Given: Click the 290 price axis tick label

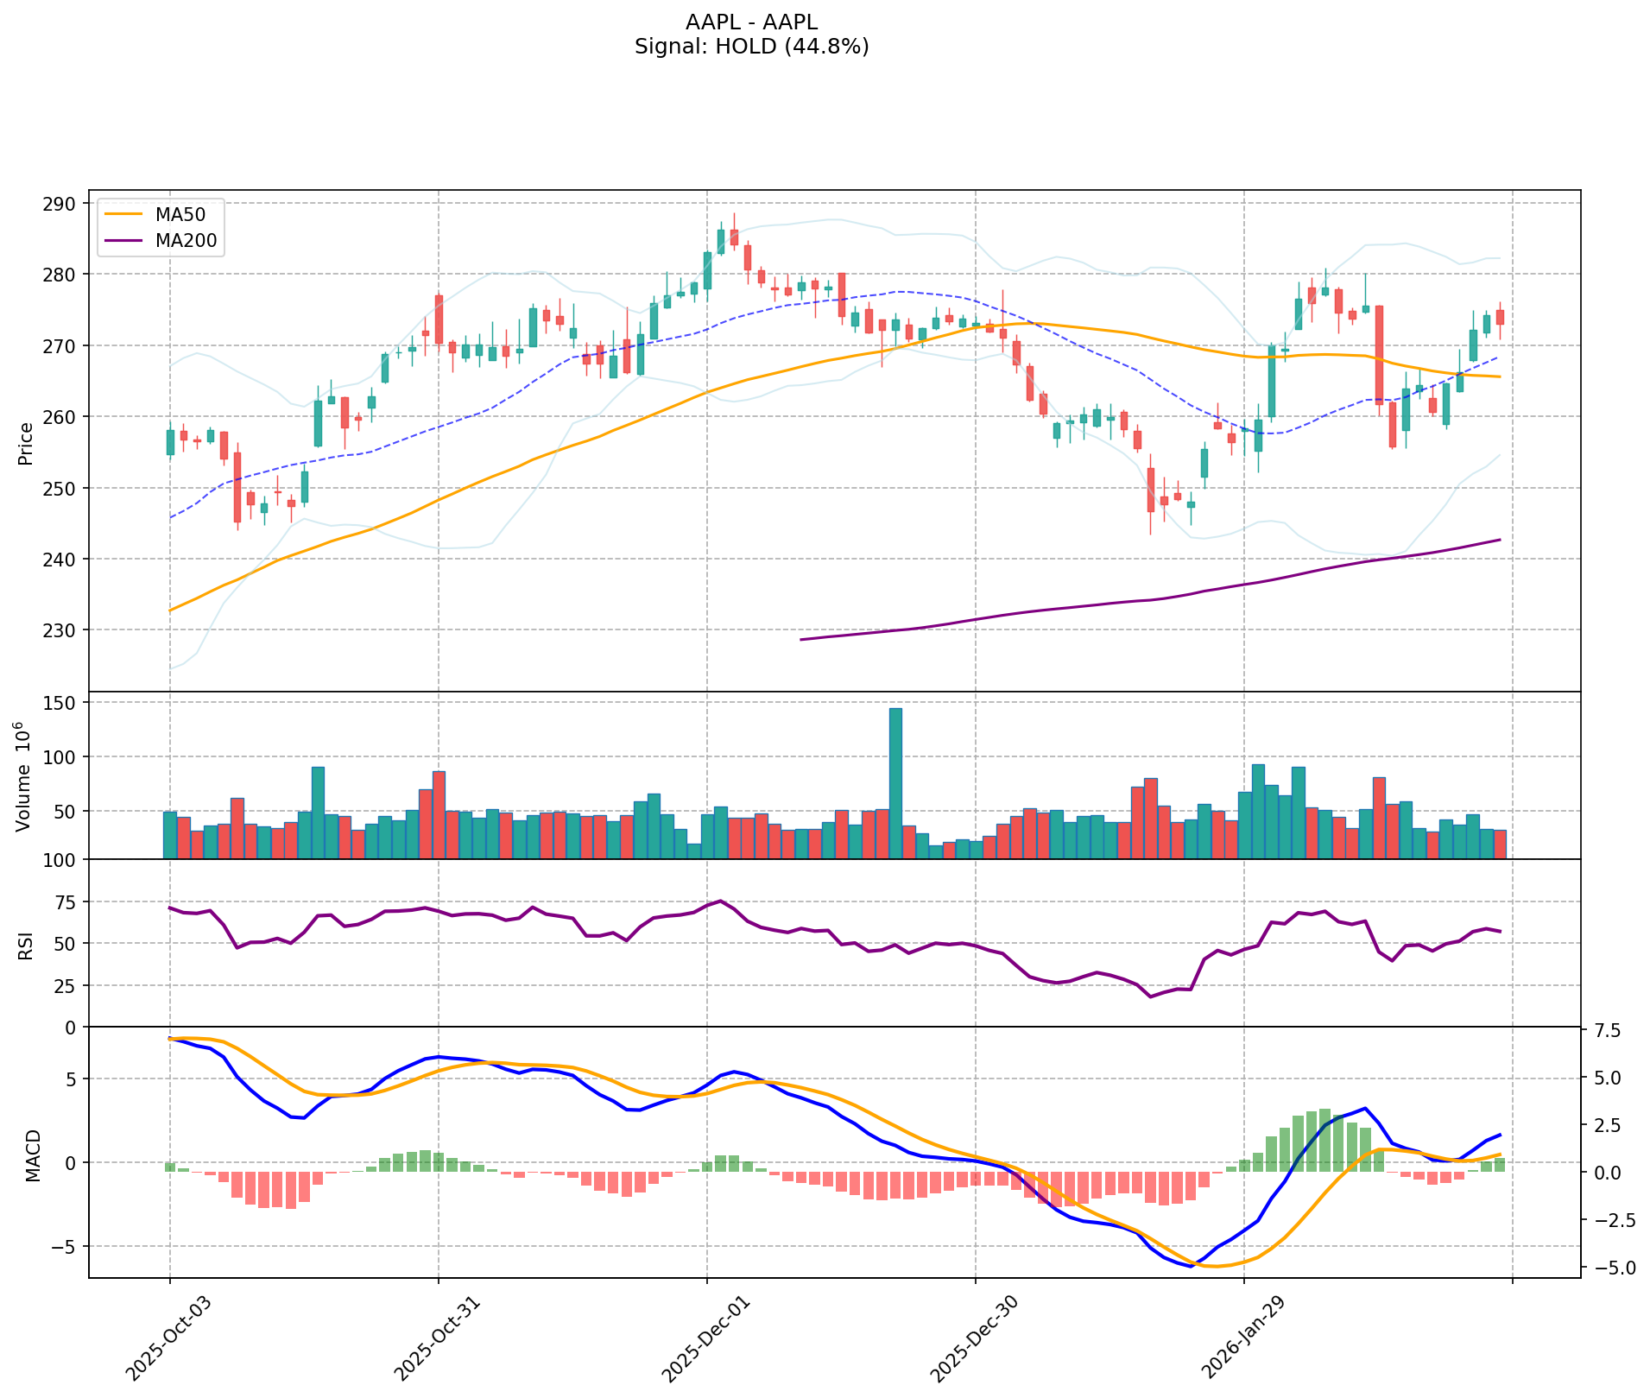Looking at the screenshot, I should [x=60, y=204].
